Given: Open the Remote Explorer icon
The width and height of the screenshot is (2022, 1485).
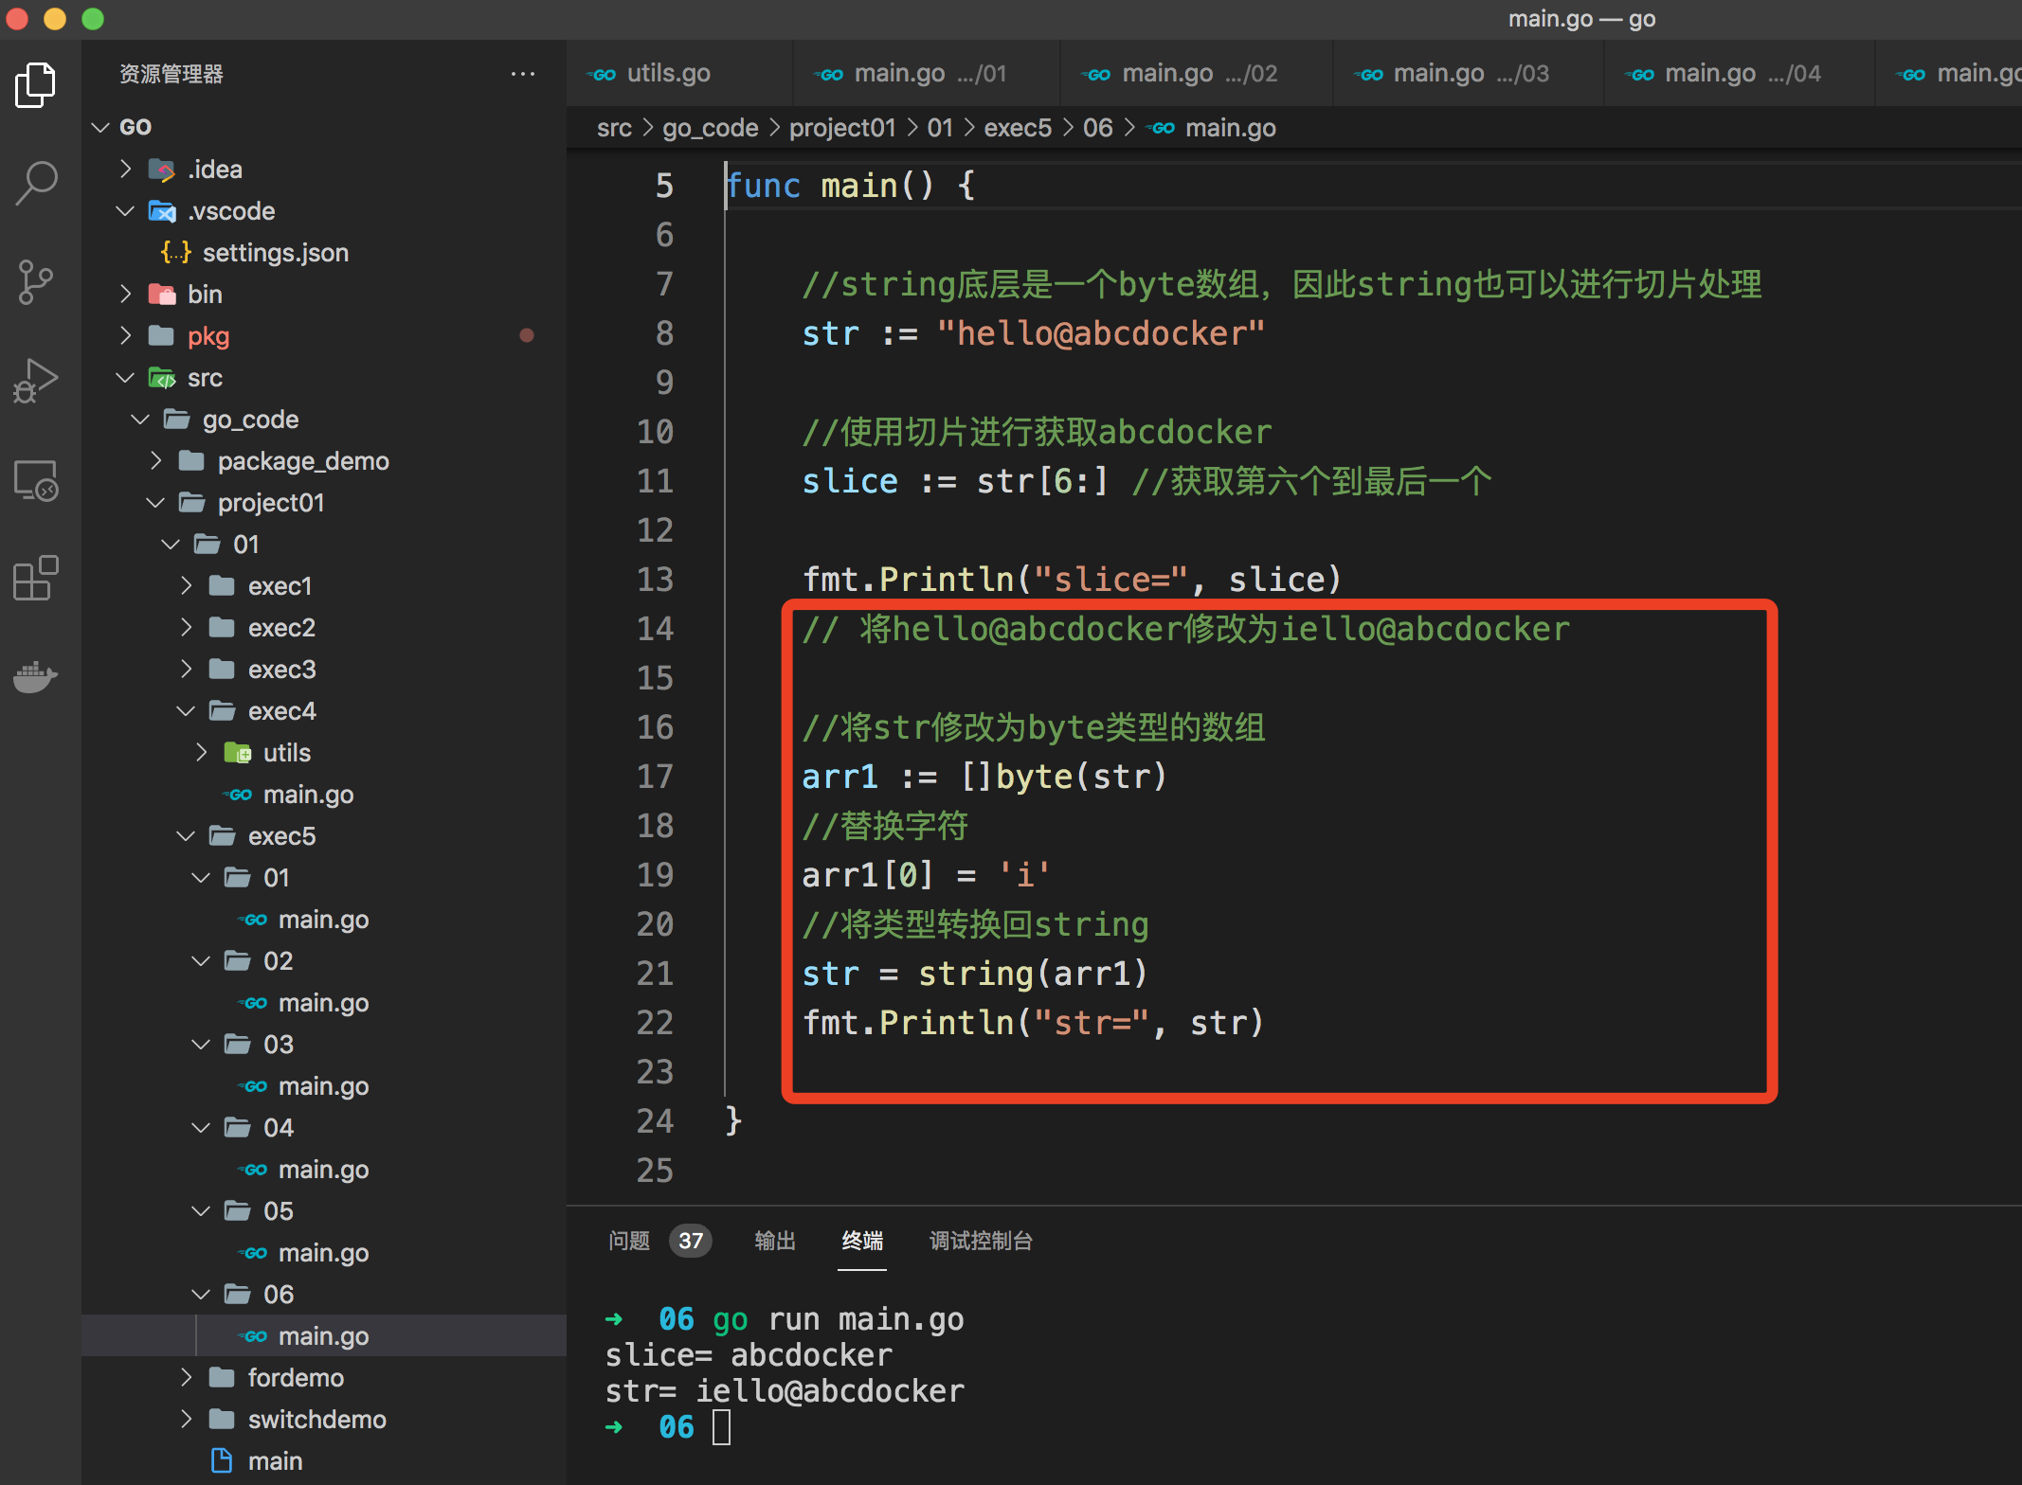Looking at the screenshot, I should 36,480.
